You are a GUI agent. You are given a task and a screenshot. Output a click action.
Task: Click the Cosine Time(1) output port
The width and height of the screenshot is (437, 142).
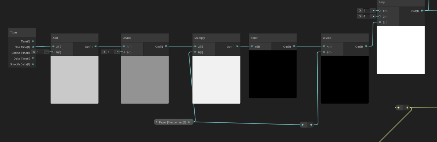(x=33, y=53)
